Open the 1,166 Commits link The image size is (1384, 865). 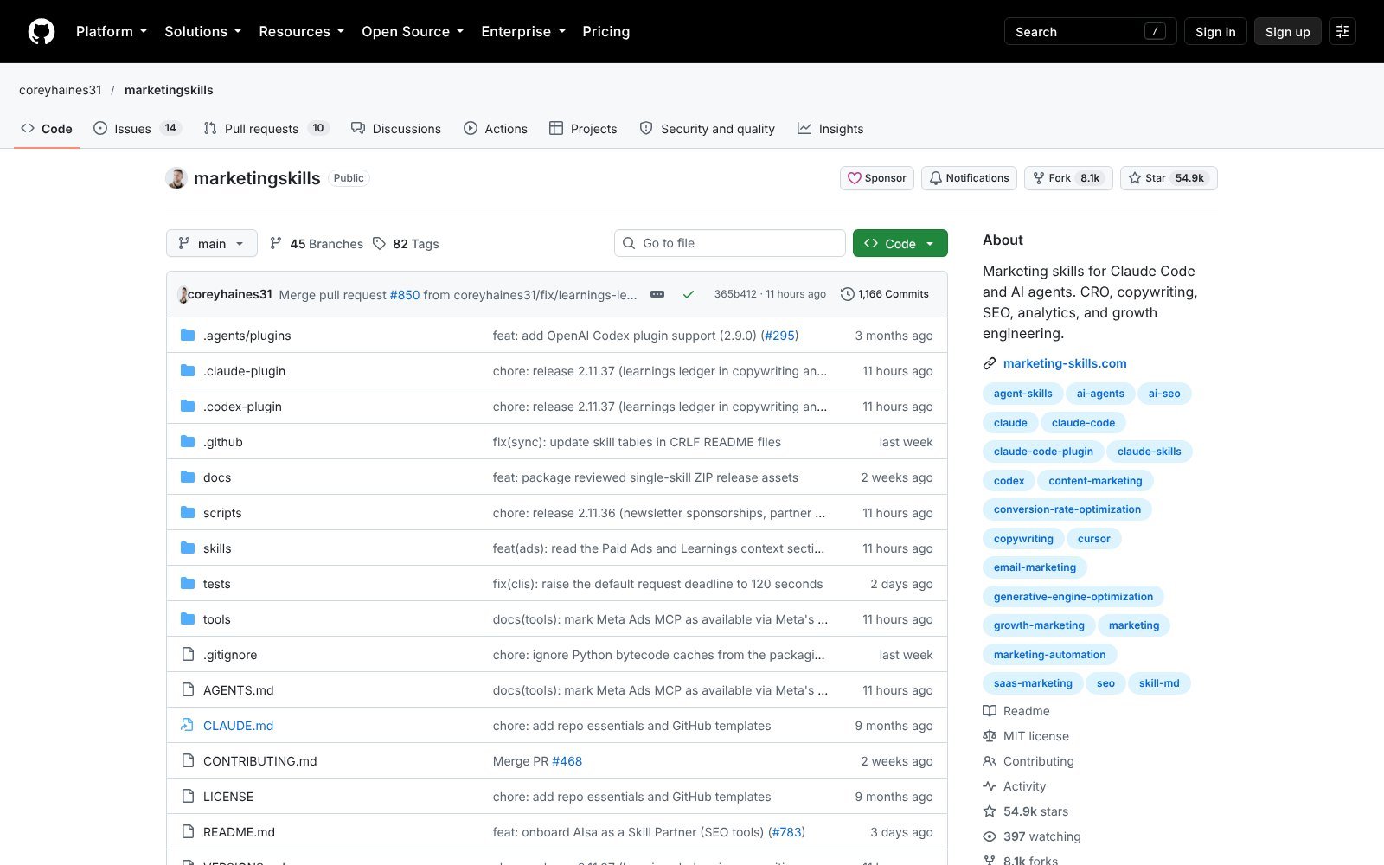pyautogui.click(x=885, y=294)
